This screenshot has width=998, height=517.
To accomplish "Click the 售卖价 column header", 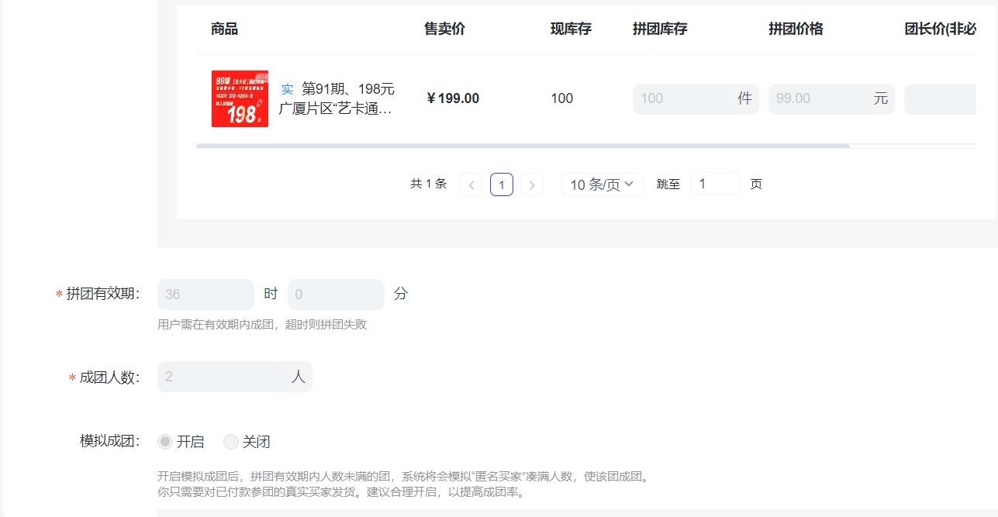I will click(444, 29).
